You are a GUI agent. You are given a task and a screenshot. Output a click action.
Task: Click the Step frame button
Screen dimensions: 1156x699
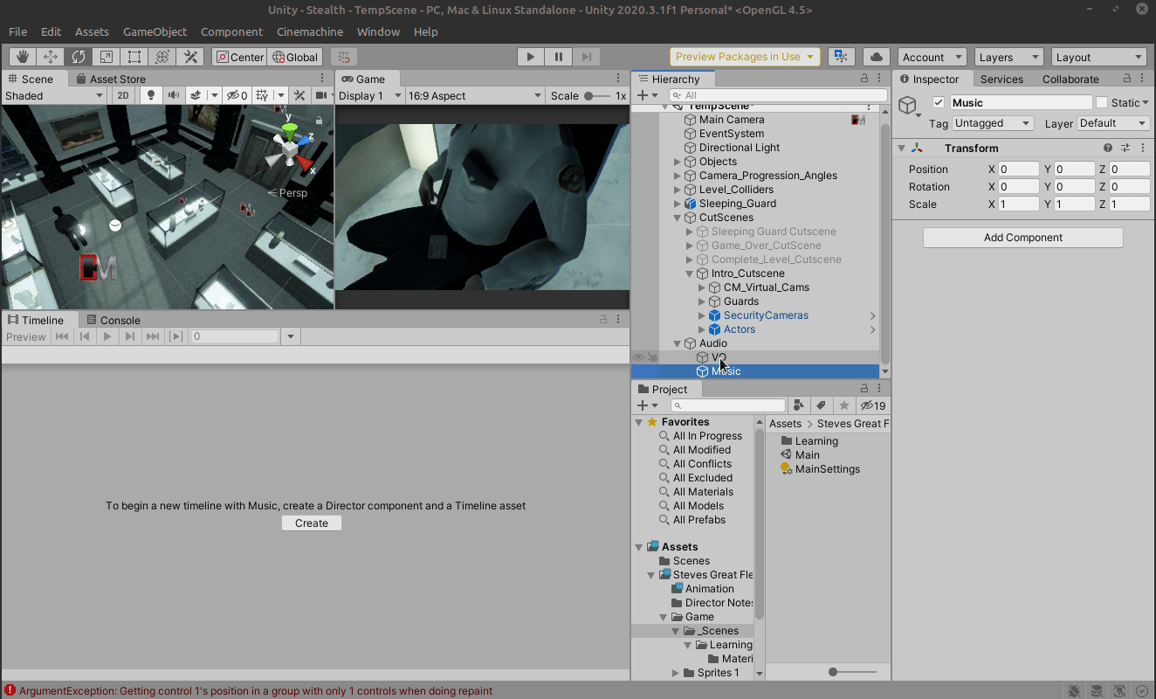click(587, 57)
